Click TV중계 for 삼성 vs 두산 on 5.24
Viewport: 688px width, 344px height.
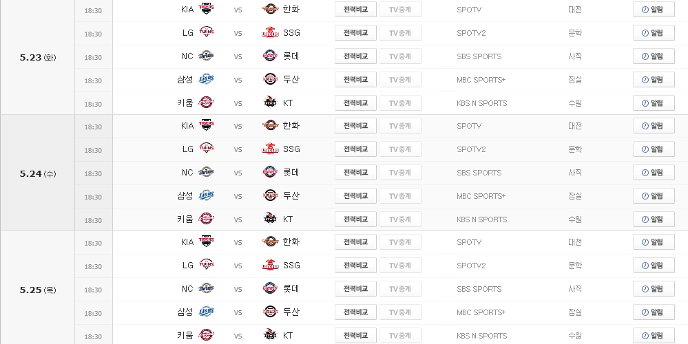[x=400, y=195]
